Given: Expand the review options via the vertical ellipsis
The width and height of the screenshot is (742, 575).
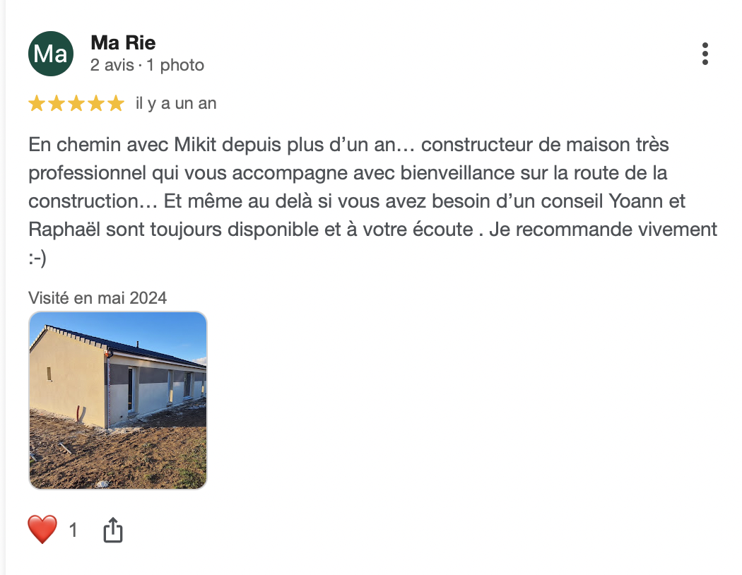Looking at the screenshot, I should pyautogui.click(x=705, y=53).
